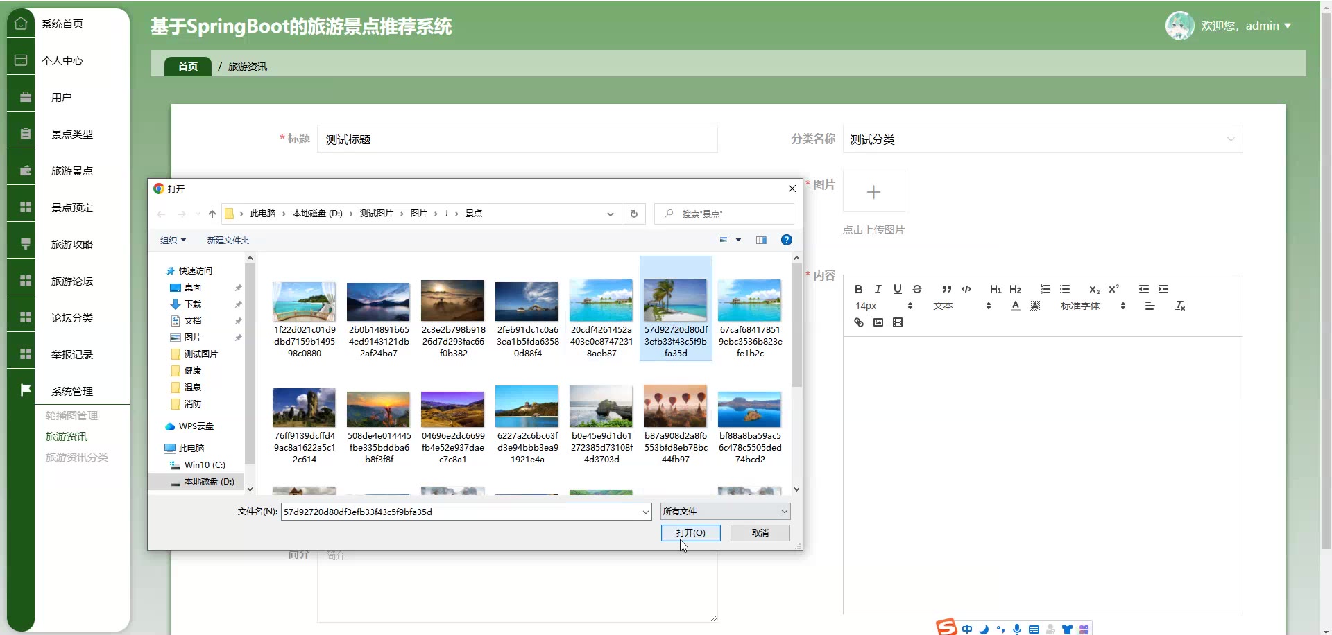This screenshot has width=1332, height=635.
Task: Open 旅游景点 in the left sidebar
Action: [x=71, y=171]
